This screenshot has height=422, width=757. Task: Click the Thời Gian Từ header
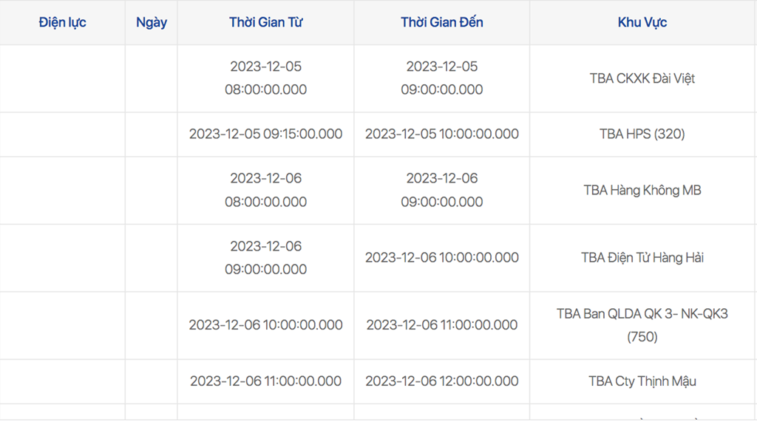[x=265, y=22]
